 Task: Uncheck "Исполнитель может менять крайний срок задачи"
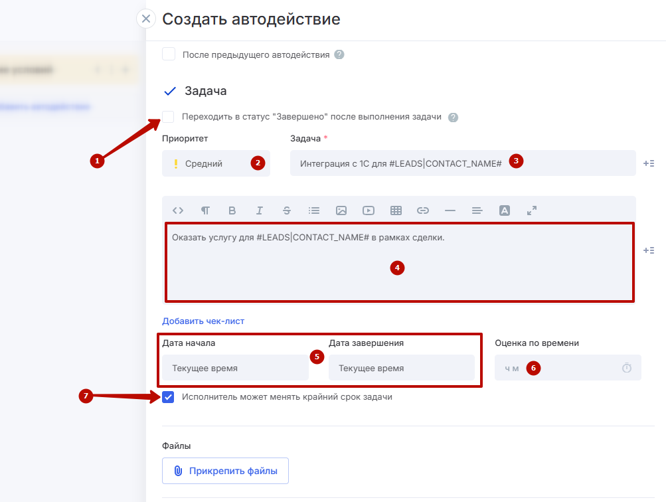169,397
